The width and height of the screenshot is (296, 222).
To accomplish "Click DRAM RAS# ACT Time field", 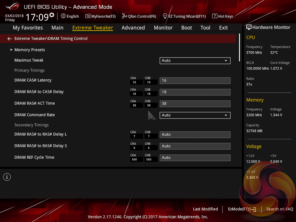I will pyautogui.click(x=195, y=104).
